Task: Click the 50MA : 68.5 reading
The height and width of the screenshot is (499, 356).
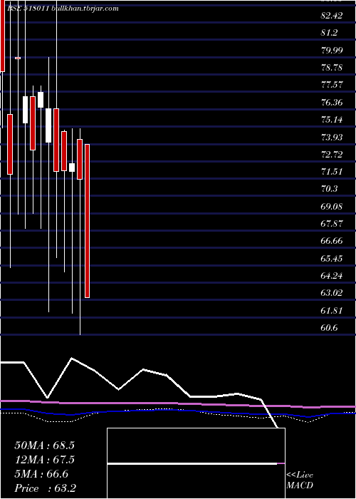Action: 44,446
